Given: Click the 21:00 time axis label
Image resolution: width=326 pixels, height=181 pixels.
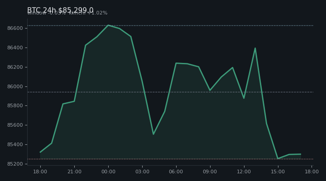Looking at the screenshot, I should (x=74, y=171).
